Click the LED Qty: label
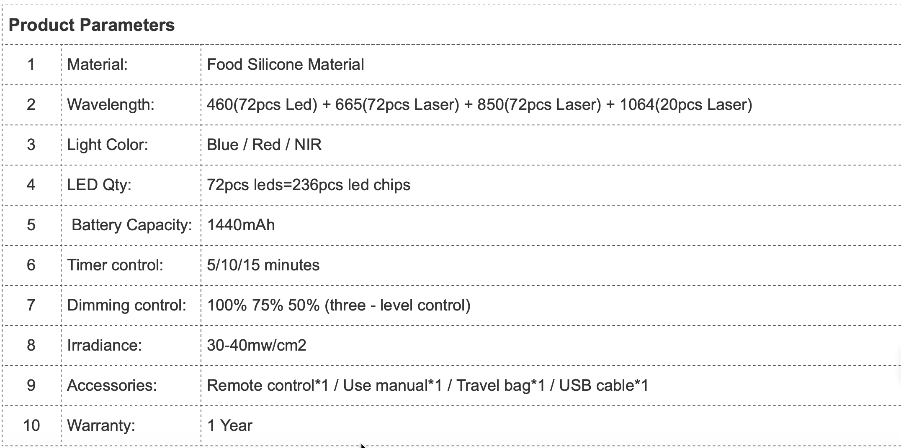This screenshot has width=901, height=448. tap(99, 185)
